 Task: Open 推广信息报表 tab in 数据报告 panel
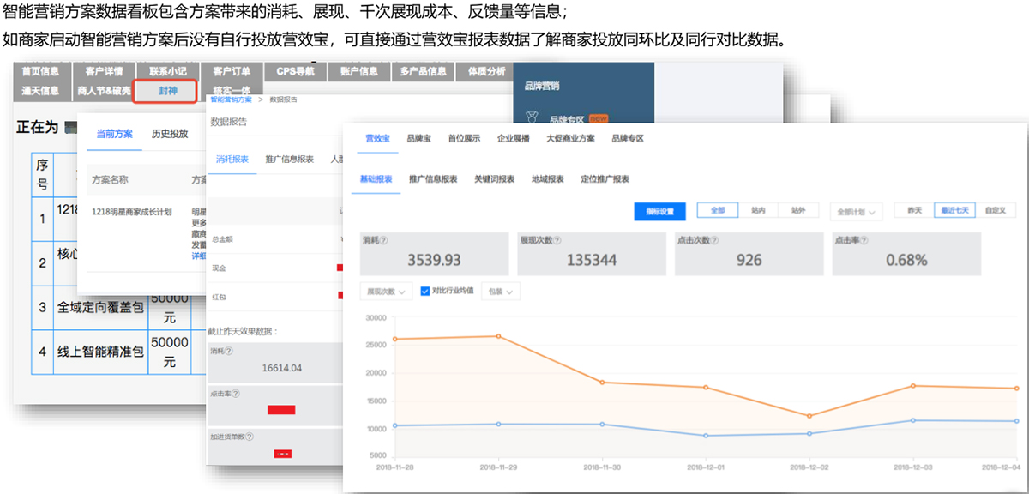pos(289,159)
